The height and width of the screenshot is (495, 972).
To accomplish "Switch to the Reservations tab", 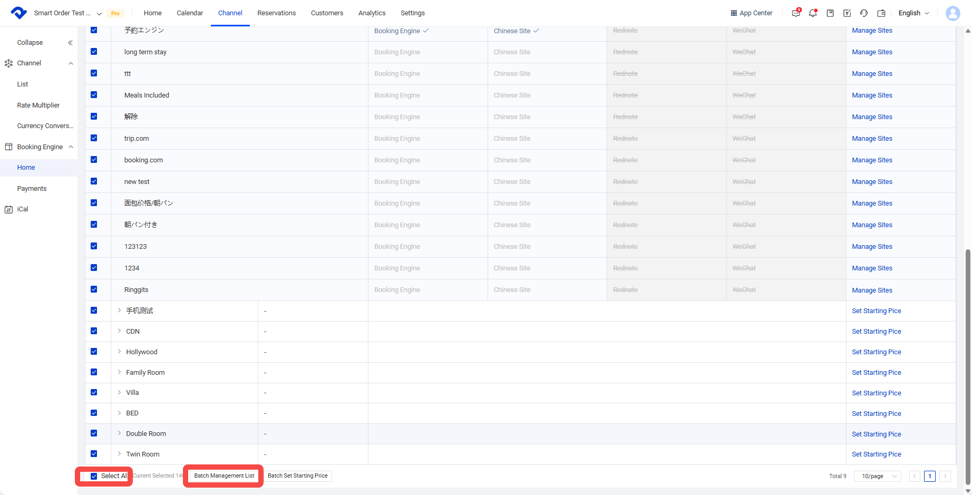I will 277,13.
